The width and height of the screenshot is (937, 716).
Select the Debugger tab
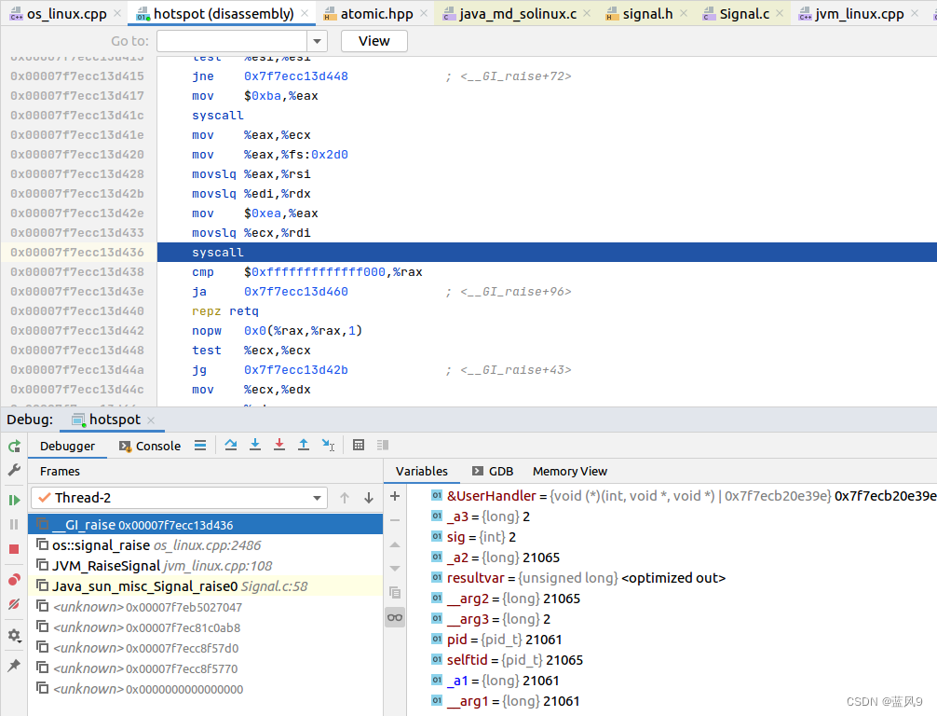tap(67, 446)
